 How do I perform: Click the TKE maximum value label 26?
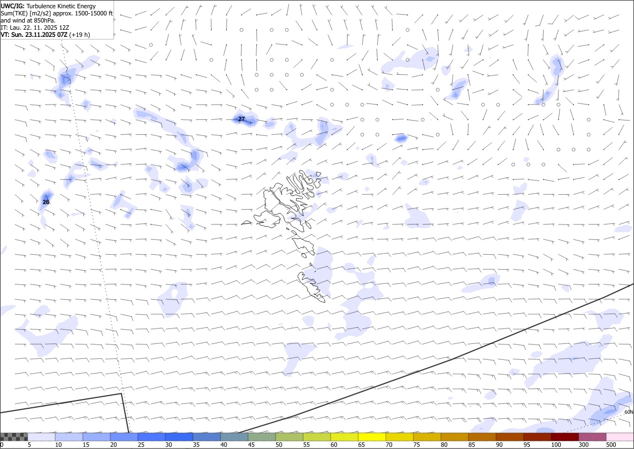tap(46, 202)
